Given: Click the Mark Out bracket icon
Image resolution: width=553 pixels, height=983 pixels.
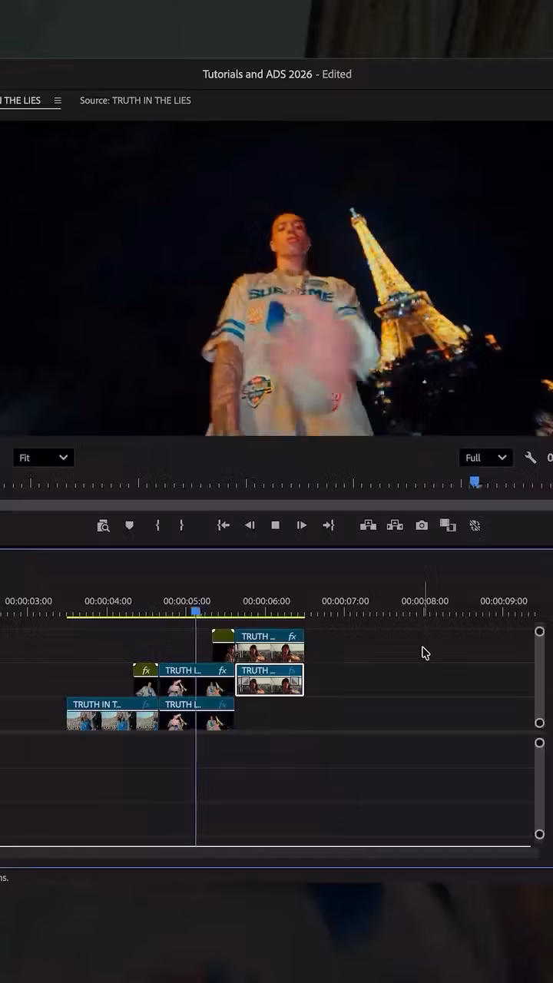Looking at the screenshot, I should click(x=181, y=525).
